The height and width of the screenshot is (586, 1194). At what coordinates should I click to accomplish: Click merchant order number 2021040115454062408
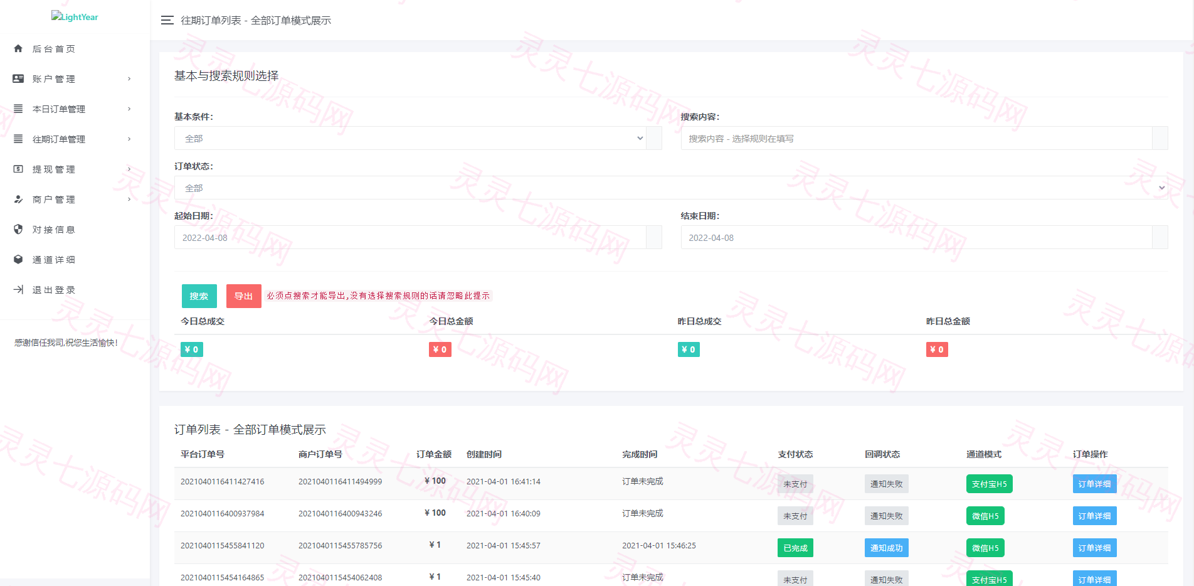coord(341,577)
